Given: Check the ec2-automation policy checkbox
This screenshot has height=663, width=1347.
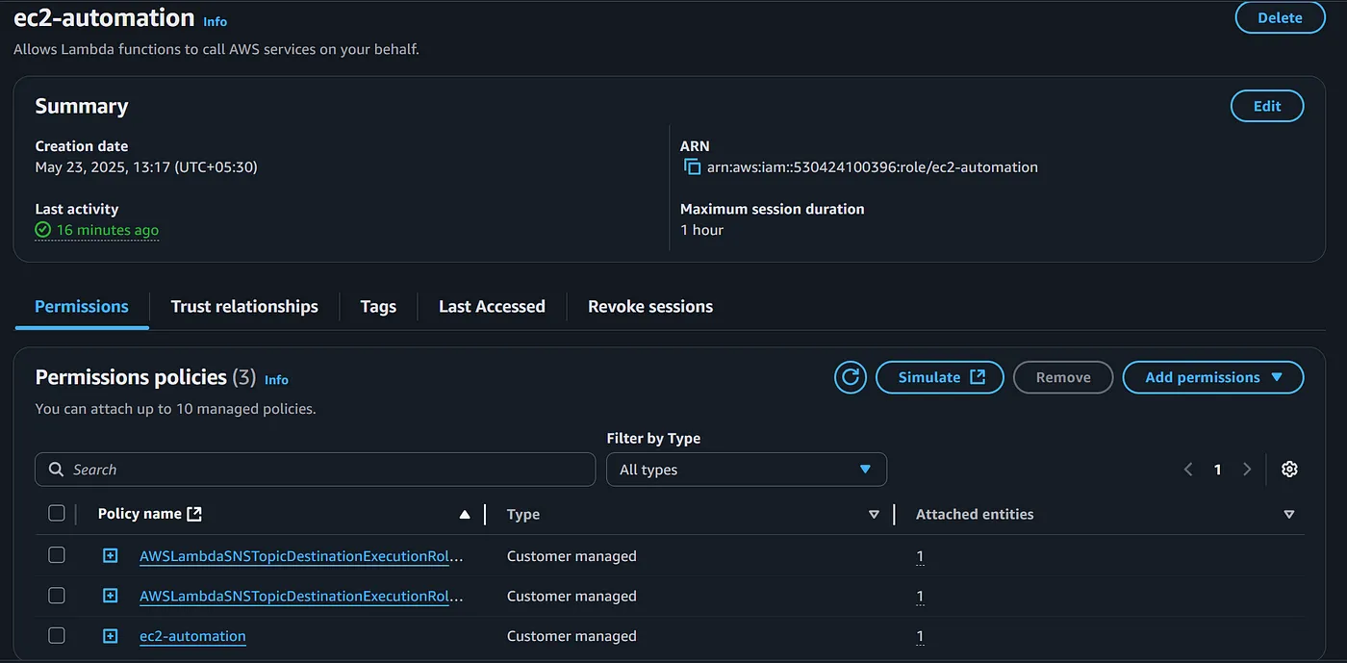Looking at the screenshot, I should (x=57, y=636).
